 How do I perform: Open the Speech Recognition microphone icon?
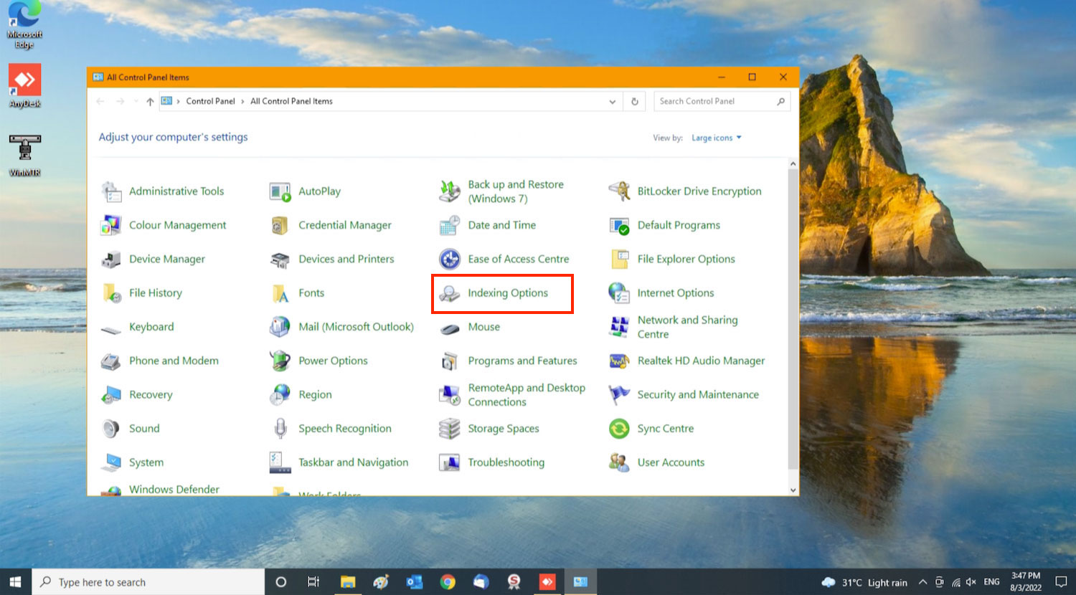(280, 429)
